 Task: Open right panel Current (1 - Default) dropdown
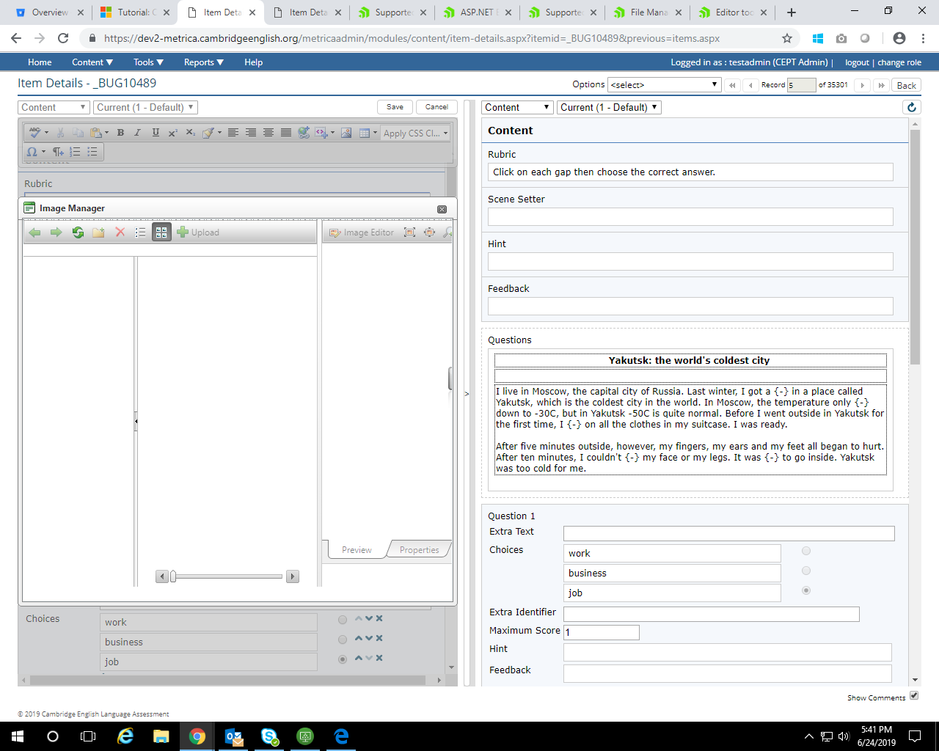pos(609,107)
